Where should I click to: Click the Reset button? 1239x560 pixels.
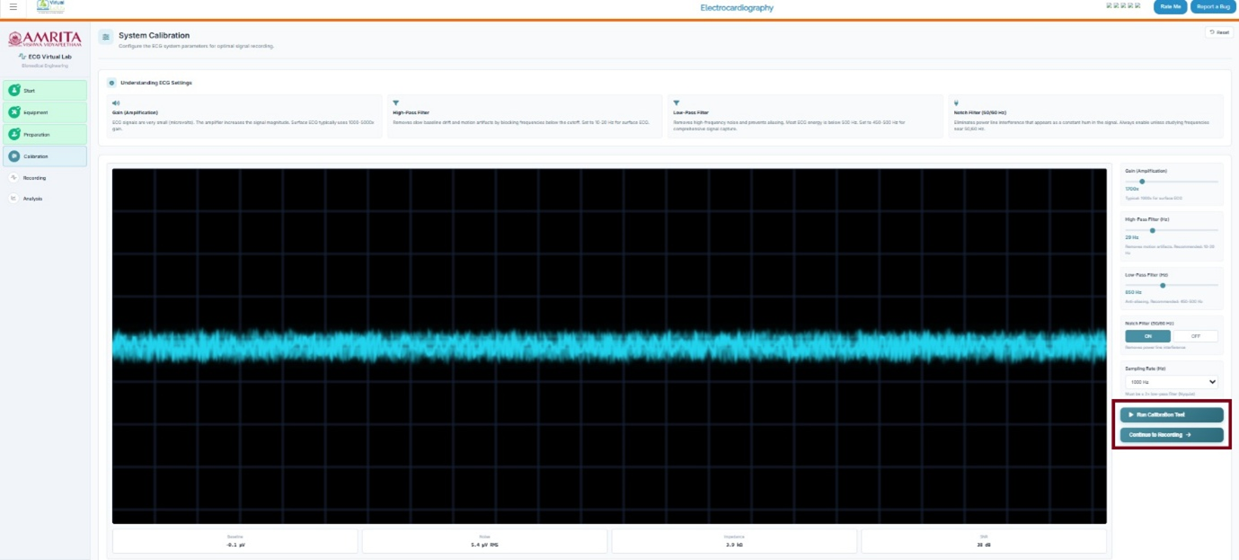[1218, 32]
